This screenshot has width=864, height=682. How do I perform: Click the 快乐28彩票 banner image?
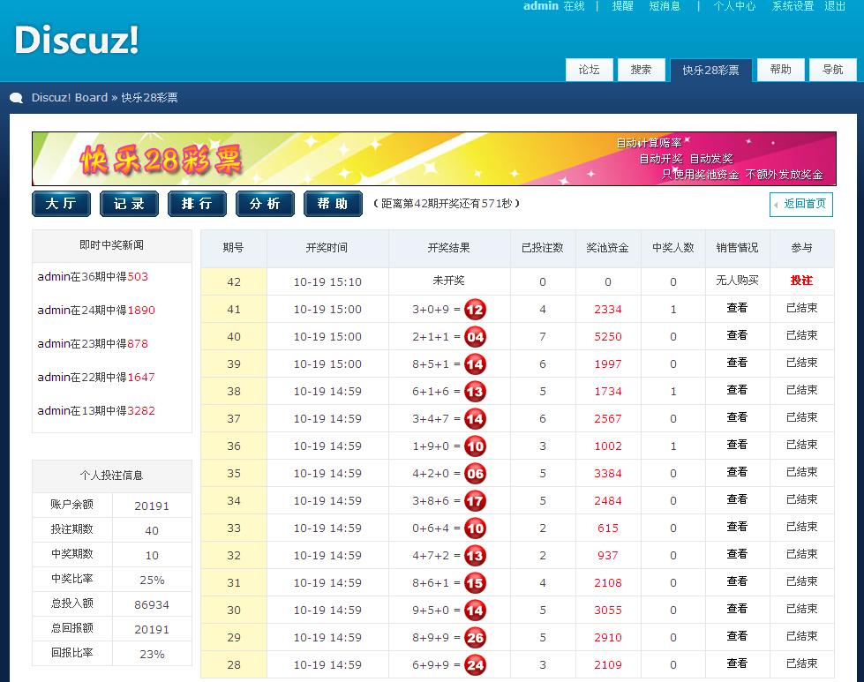(x=433, y=159)
